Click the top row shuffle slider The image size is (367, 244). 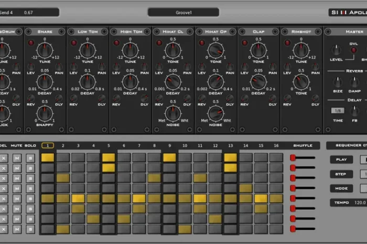coord(293,157)
